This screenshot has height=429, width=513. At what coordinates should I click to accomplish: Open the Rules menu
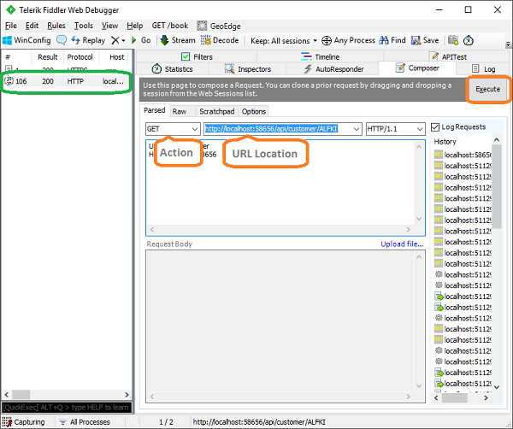(x=56, y=26)
